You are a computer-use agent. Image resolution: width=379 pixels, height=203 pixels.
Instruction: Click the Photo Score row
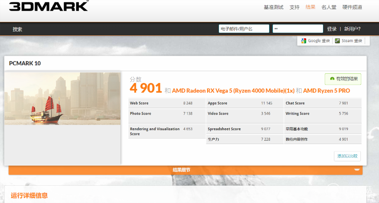(x=167, y=116)
